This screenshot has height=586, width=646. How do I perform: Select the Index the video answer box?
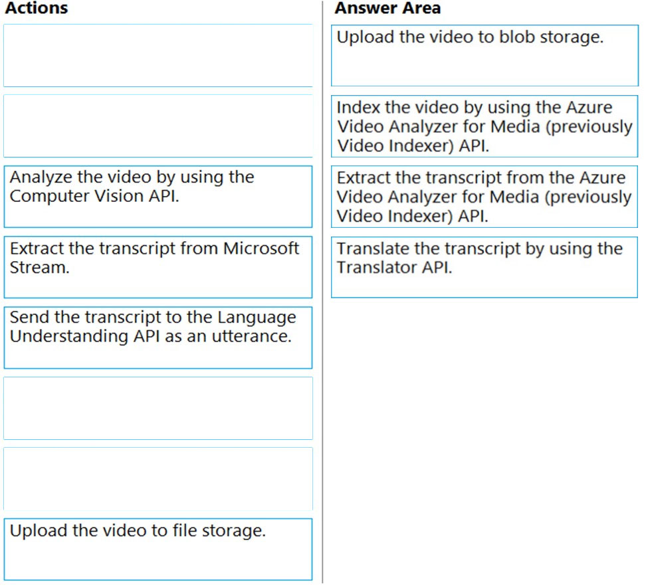click(x=484, y=126)
